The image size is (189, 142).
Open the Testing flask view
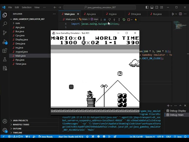coord(5,59)
